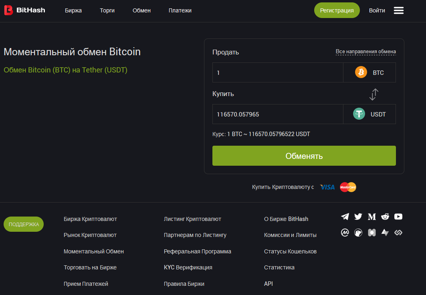This screenshot has width=426, height=295.
Task: Open the Обмен menu
Action: tap(141, 10)
